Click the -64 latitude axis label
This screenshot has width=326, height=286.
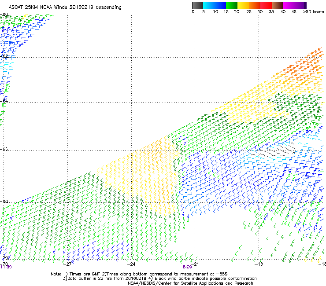point(4,101)
